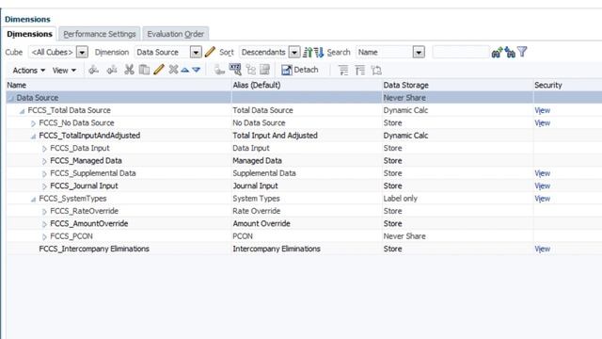
Task: Open the filter funnel icon
Action: click(522, 52)
